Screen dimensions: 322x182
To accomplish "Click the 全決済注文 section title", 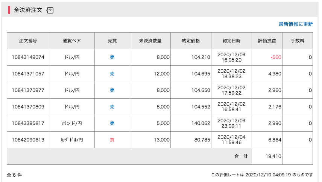I will pyautogui.click(x=28, y=11).
